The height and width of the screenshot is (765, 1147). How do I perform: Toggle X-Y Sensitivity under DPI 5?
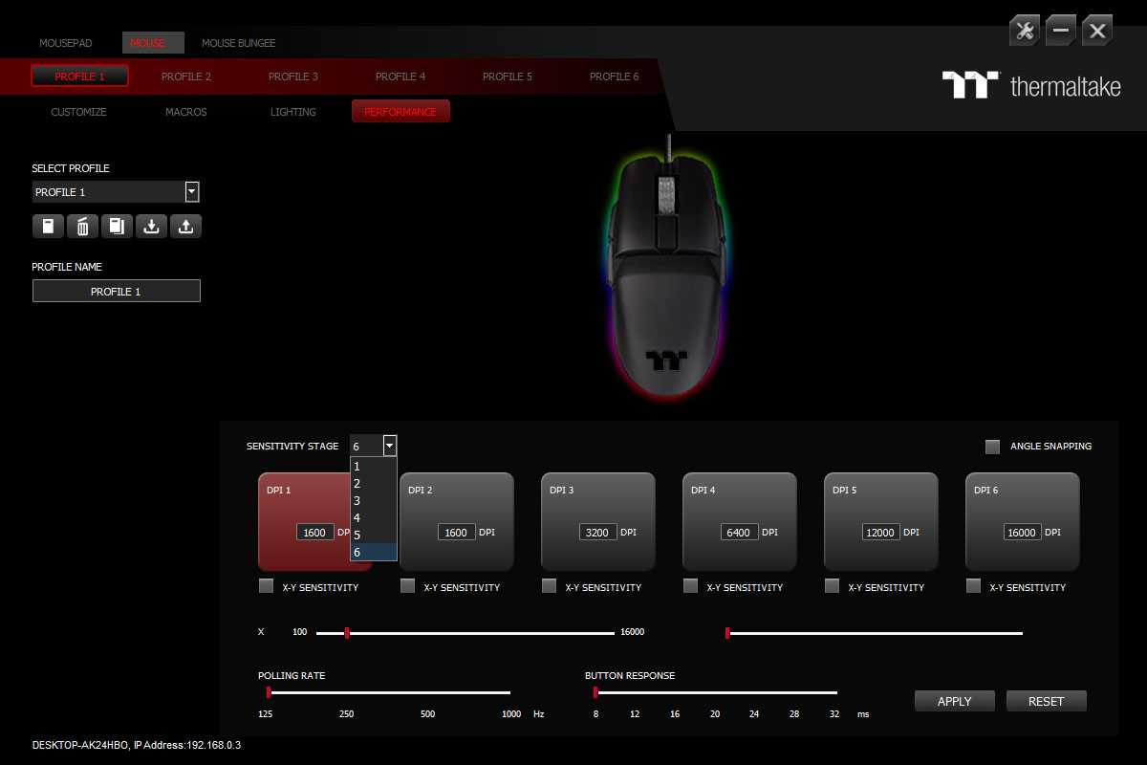coord(833,586)
